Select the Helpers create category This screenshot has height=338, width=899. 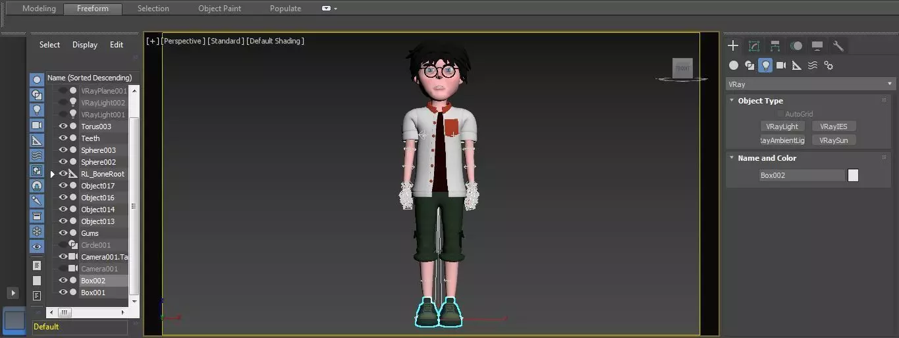[797, 65]
